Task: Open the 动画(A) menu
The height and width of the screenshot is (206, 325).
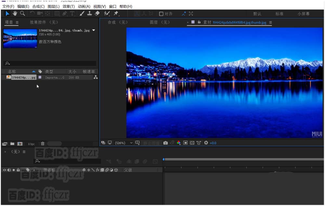Action: (84, 7)
